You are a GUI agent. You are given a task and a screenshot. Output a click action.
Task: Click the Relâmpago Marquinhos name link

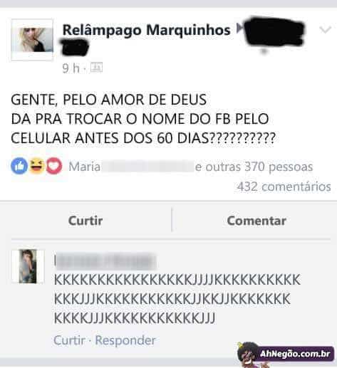[x=146, y=30]
